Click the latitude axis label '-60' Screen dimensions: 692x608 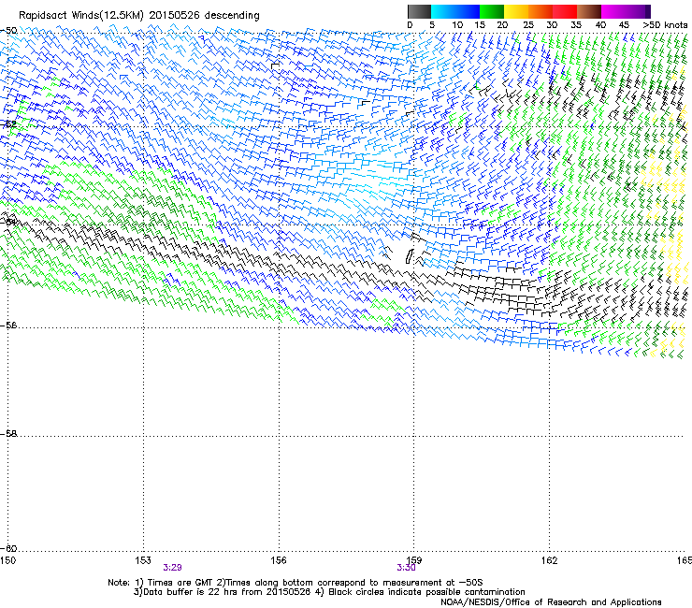coord(8,548)
